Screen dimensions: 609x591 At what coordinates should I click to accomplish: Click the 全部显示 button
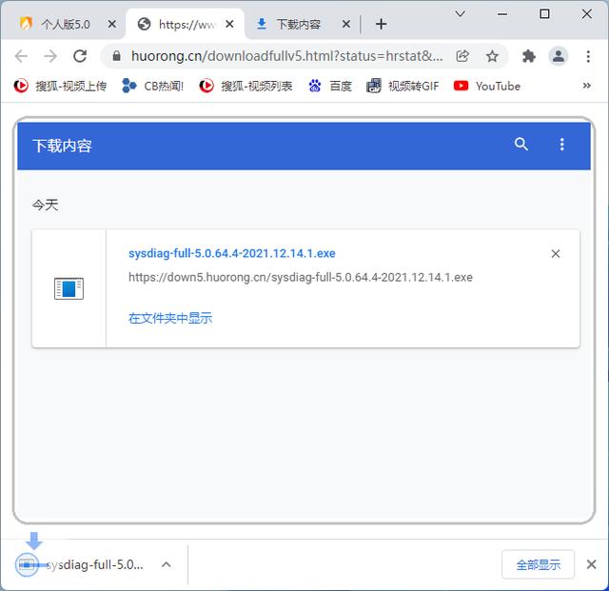[x=538, y=564]
